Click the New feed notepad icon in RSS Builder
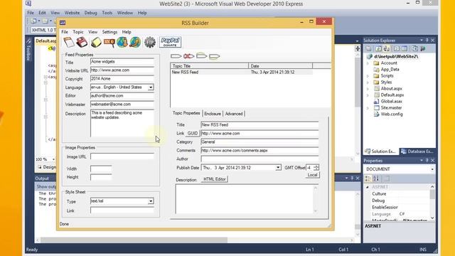Viewport: 455px width, 256px height. pyautogui.click(x=69, y=43)
